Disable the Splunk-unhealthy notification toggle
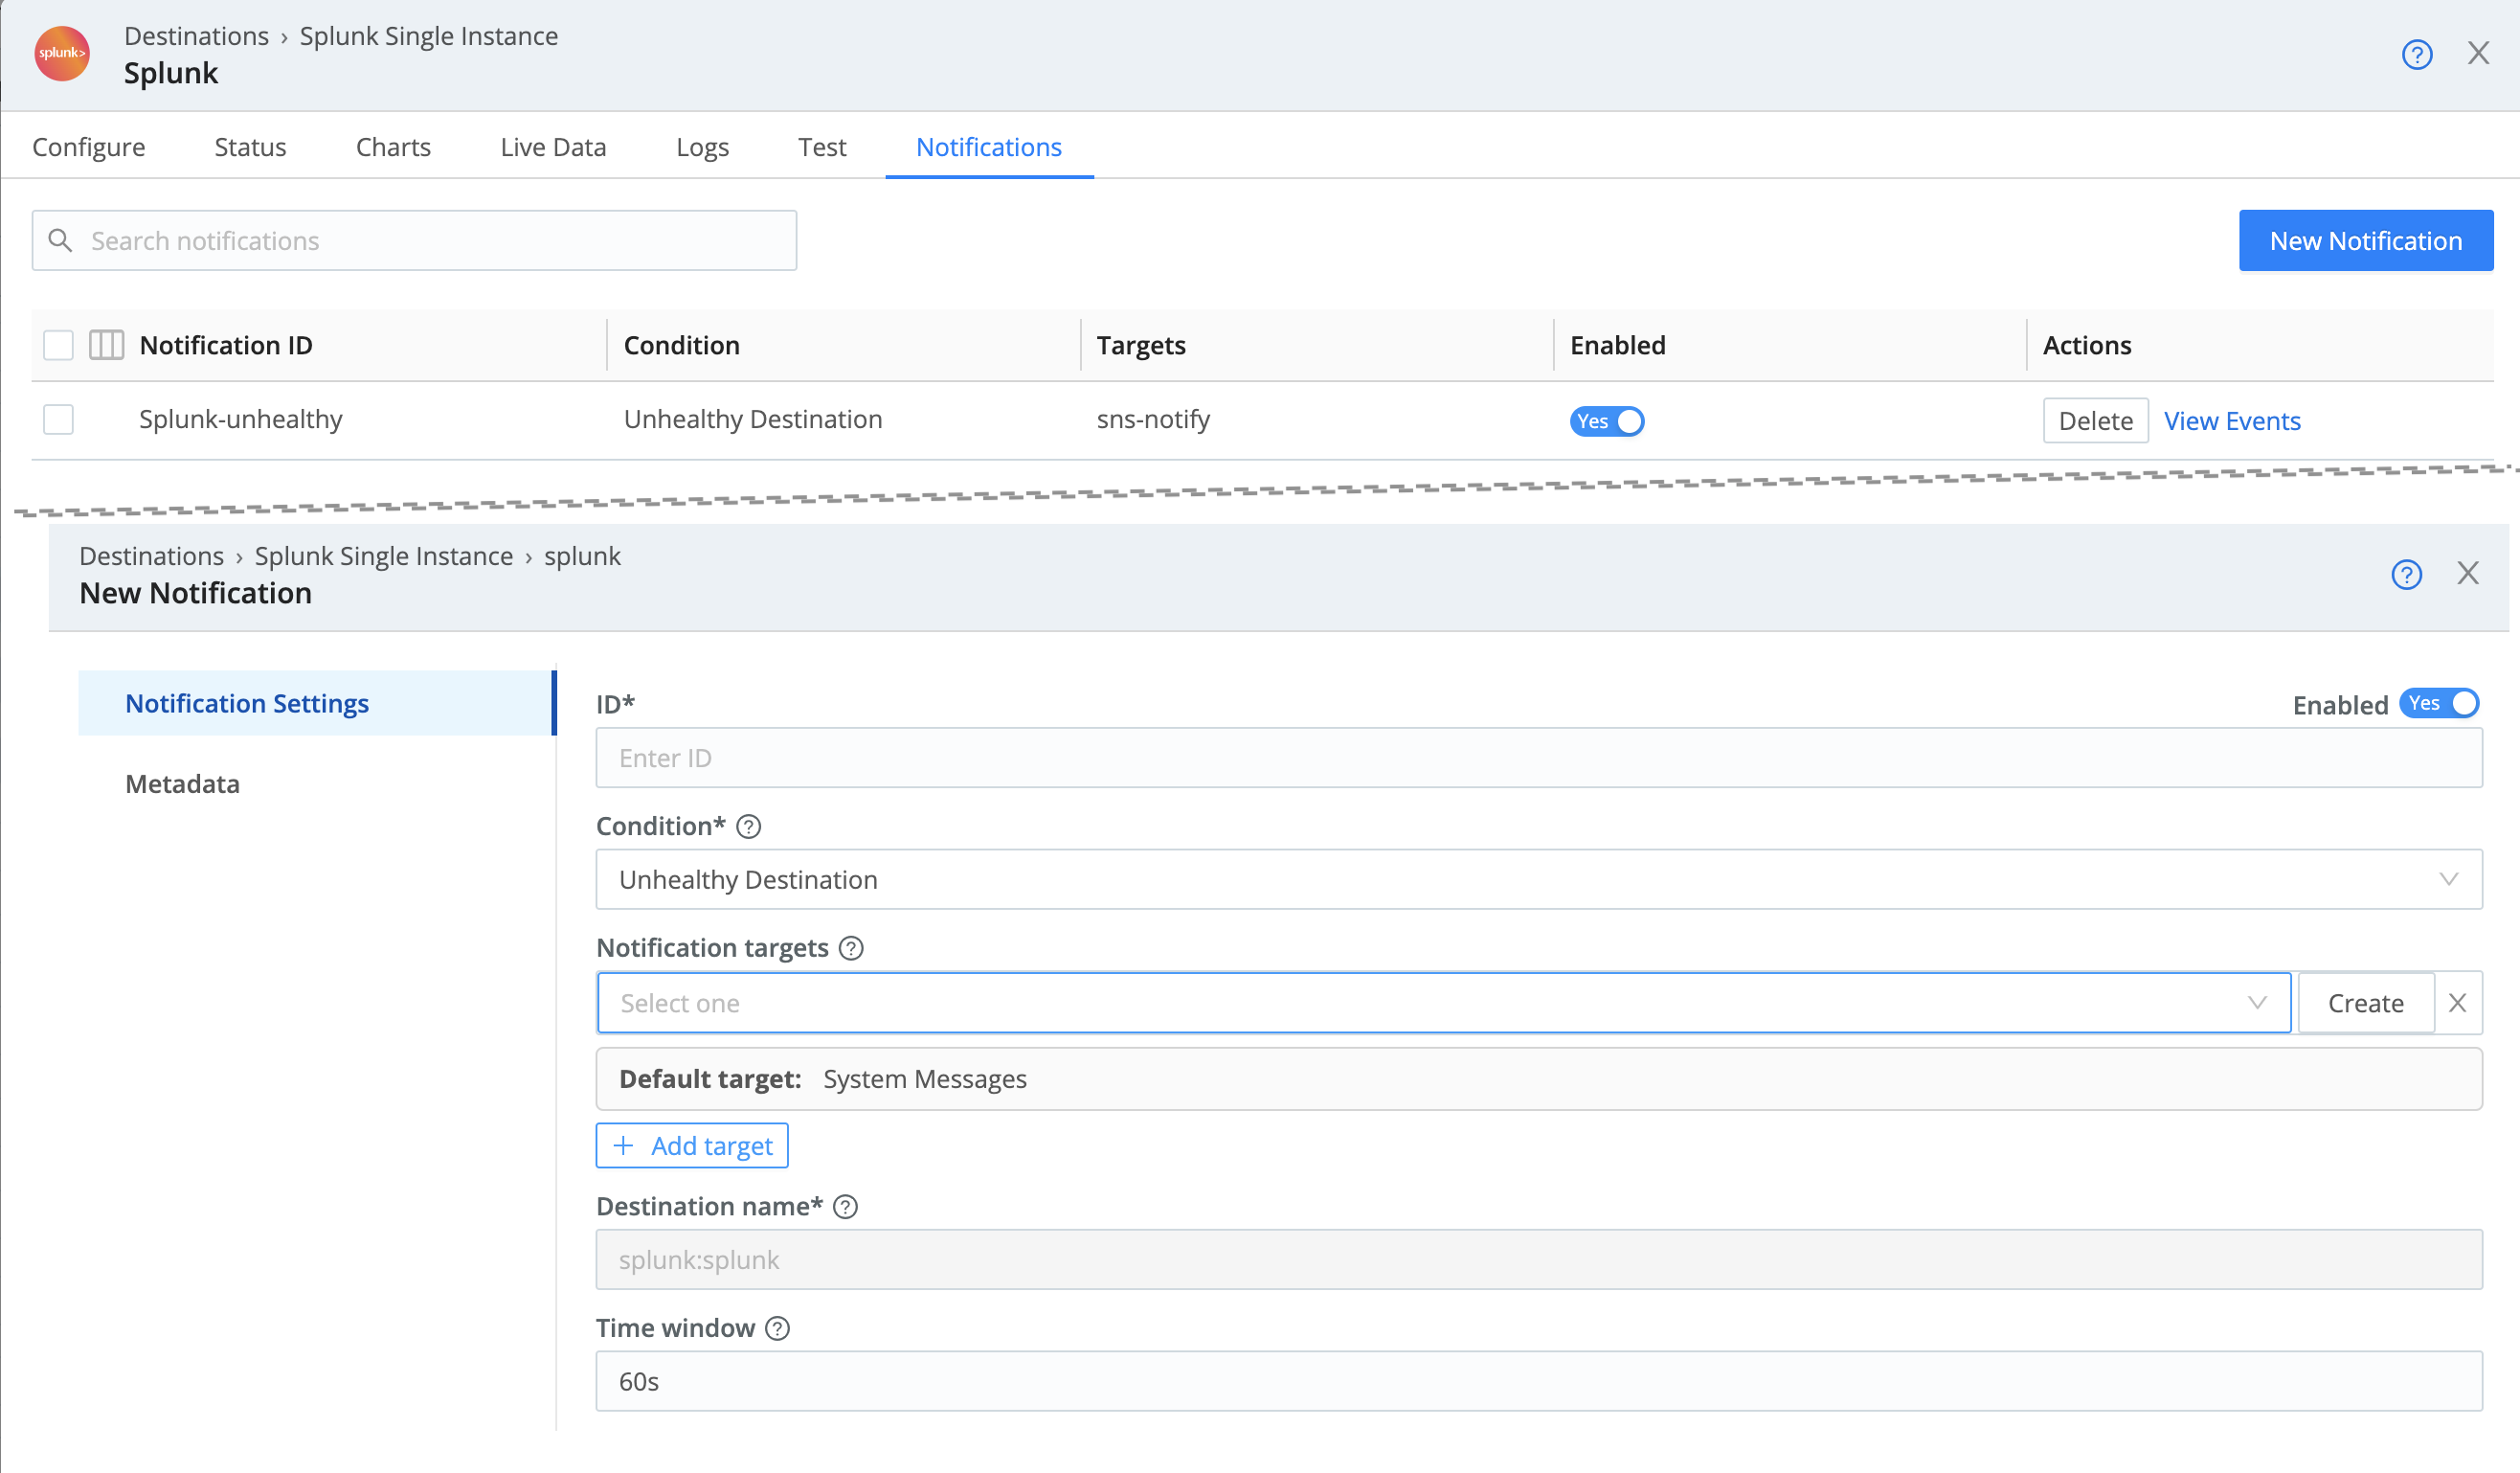The width and height of the screenshot is (2520, 1473). [1606, 421]
